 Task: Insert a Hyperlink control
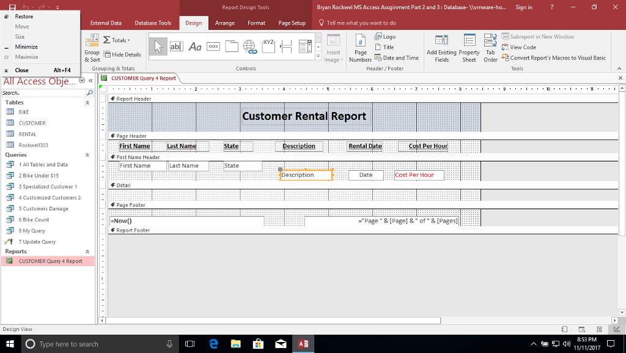[x=248, y=46]
